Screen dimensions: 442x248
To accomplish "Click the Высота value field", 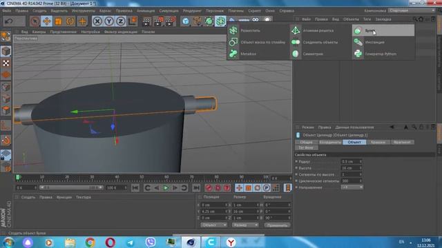I will (352, 168).
